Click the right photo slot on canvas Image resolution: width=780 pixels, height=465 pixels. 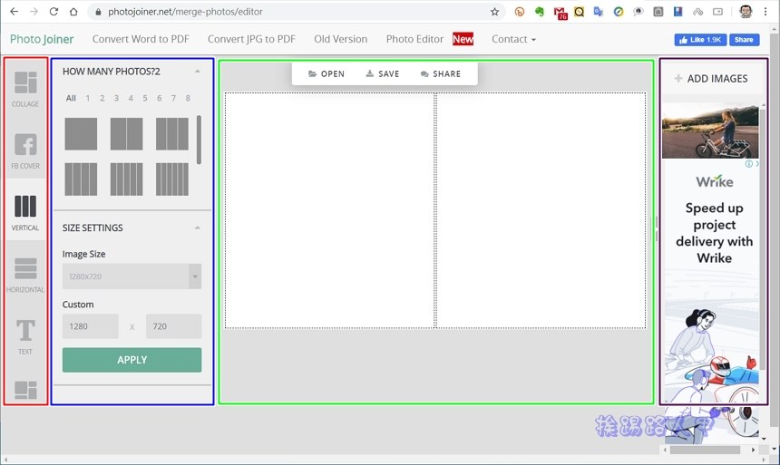tap(541, 210)
